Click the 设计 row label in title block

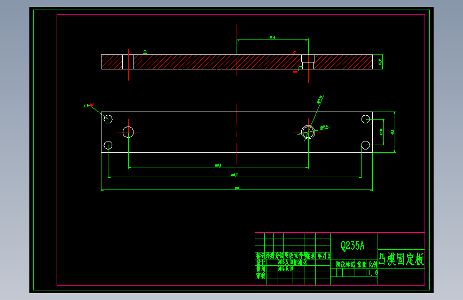click(x=261, y=263)
